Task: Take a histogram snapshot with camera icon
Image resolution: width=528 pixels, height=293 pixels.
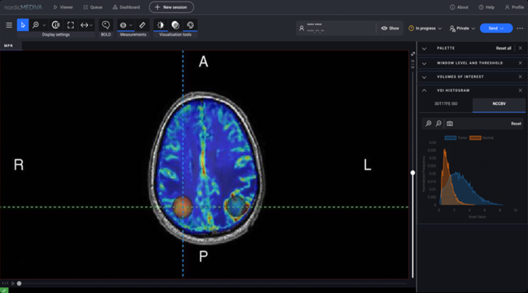Action: click(450, 123)
